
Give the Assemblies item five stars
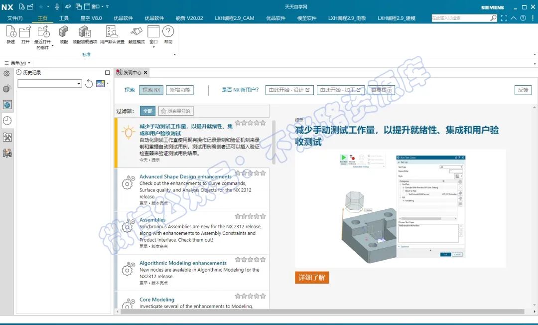pyautogui.click(x=263, y=216)
